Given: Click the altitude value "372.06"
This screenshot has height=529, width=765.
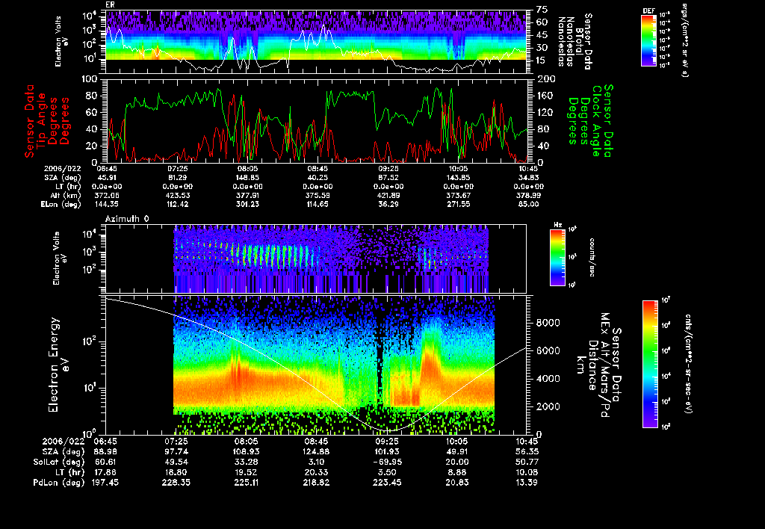Looking at the screenshot, I should (106, 195).
